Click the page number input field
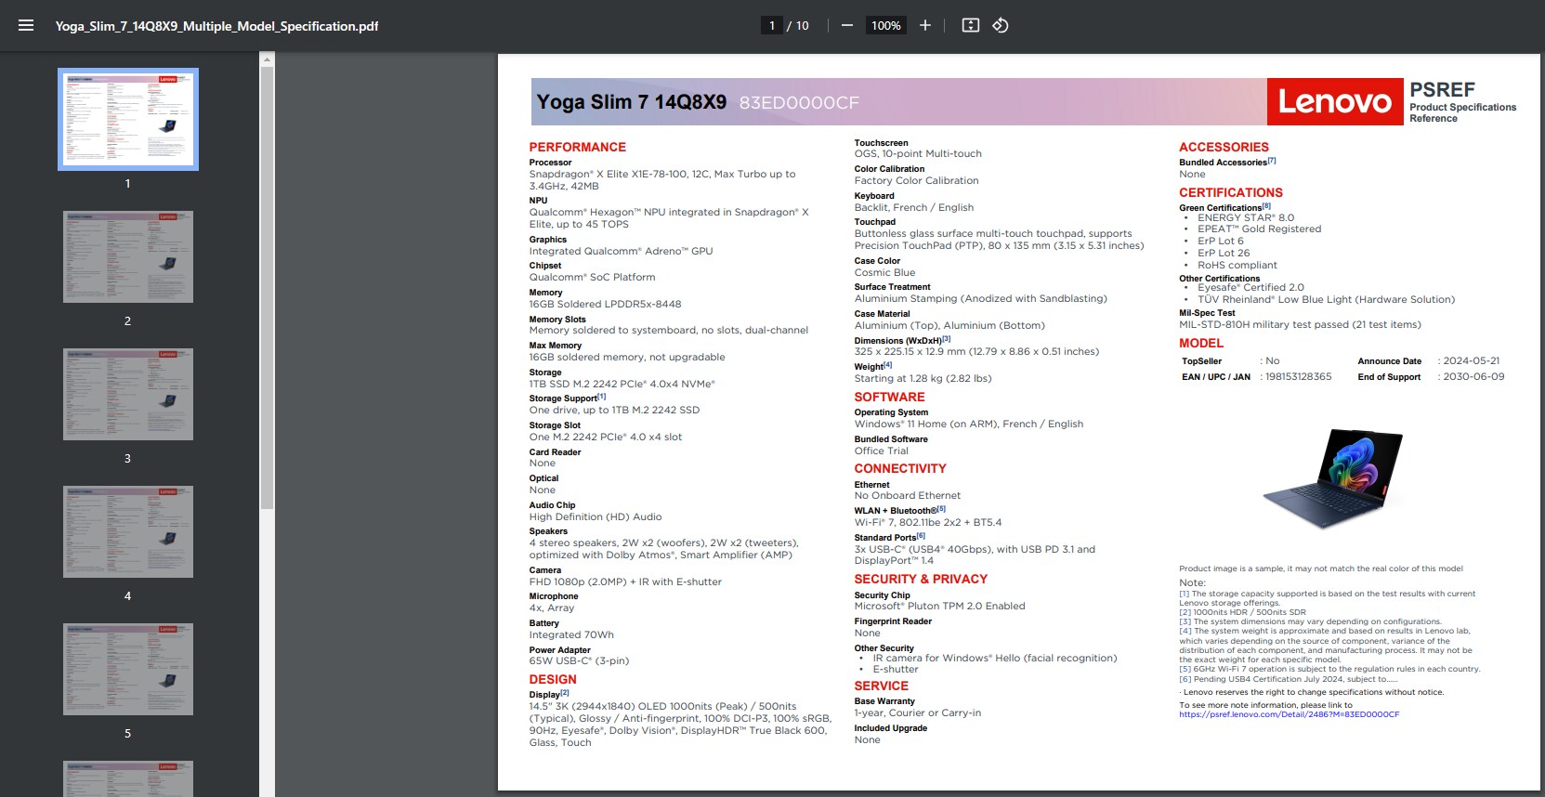Image resolution: width=1545 pixels, height=797 pixels. coord(772,26)
